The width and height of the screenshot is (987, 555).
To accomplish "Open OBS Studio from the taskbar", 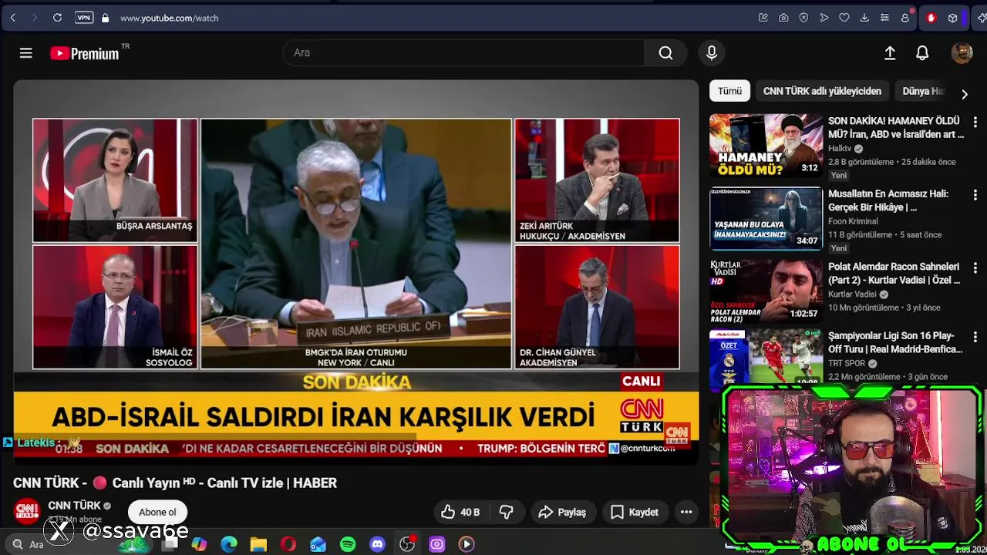I will coord(407,544).
